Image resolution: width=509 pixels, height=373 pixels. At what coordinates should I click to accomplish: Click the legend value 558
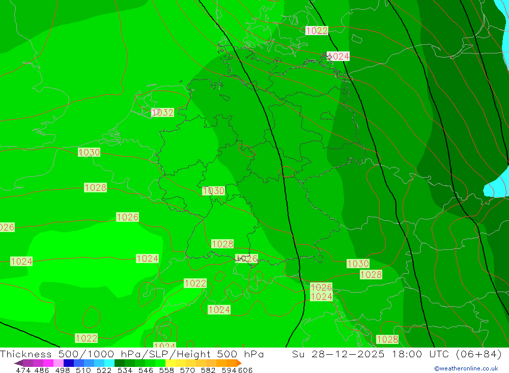coord(166,370)
